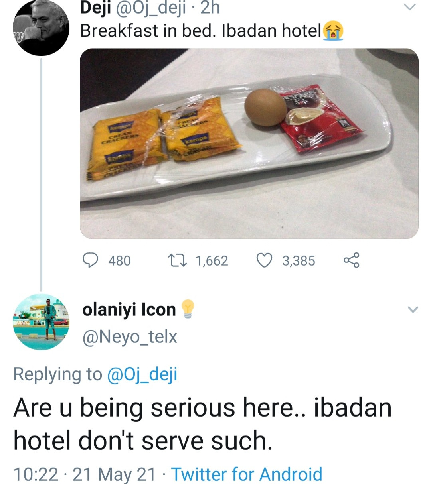The width and height of the screenshot is (431, 484).
Task: View the breakfast plate photo
Action: (x=249, y=144)
